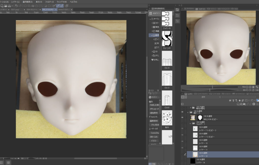
Task: Click the new raster layer icon
Action: [x=238, y=104]
